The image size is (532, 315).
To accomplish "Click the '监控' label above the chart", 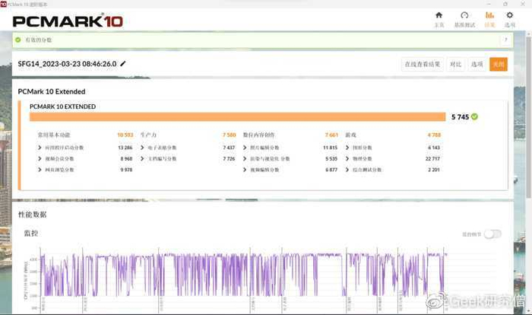I will coord(31,233).
